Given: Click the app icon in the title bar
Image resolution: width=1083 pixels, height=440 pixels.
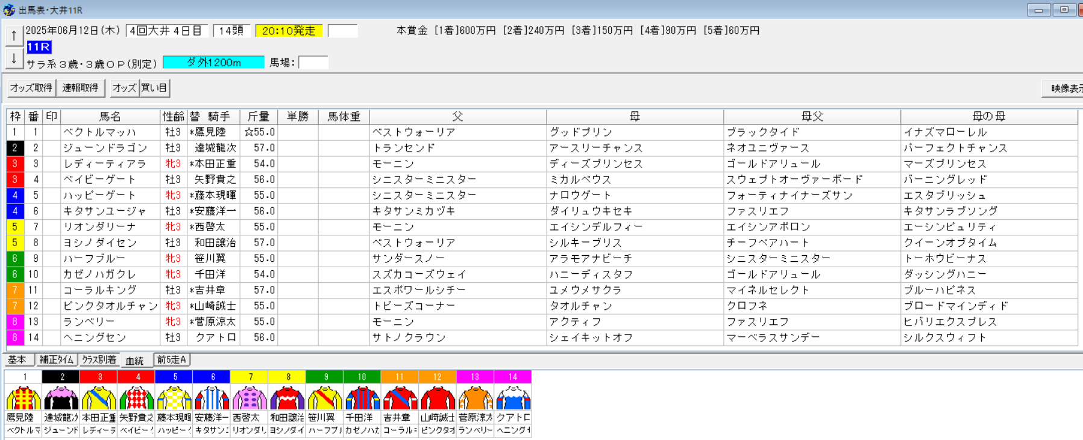Looking at the screenshot, I should point(8,10).
